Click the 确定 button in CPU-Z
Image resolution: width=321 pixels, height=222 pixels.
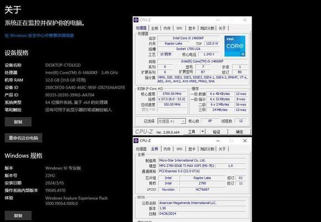pyautogui.click(x=240, y=132)
